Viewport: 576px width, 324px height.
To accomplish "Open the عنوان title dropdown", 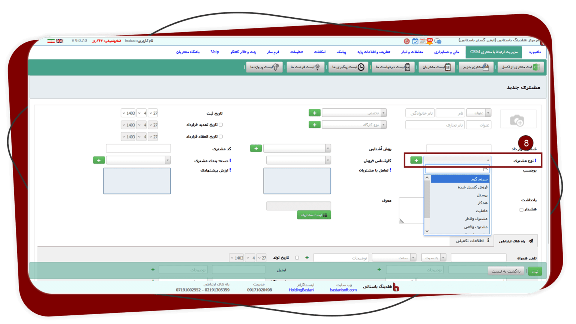I will (478, 113).
